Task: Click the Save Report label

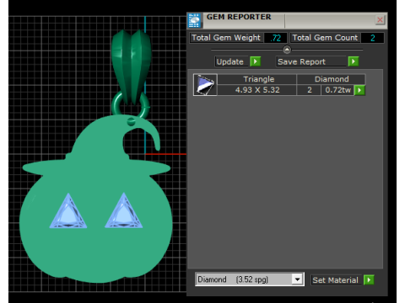Action: pyautogui.click(x=311, y=61)
